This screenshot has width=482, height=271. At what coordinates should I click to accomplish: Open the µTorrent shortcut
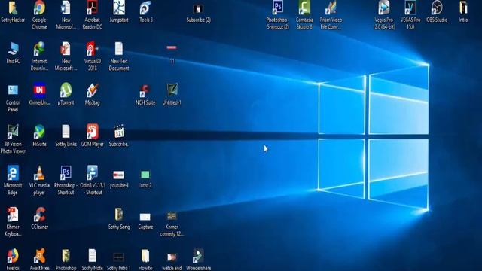tap(66, 90)
